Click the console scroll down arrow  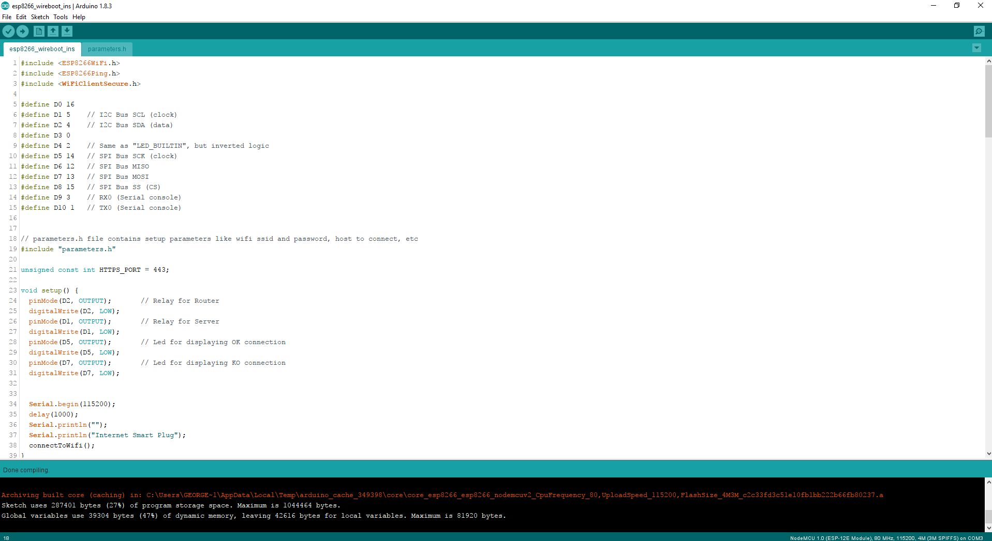[988, 528]
